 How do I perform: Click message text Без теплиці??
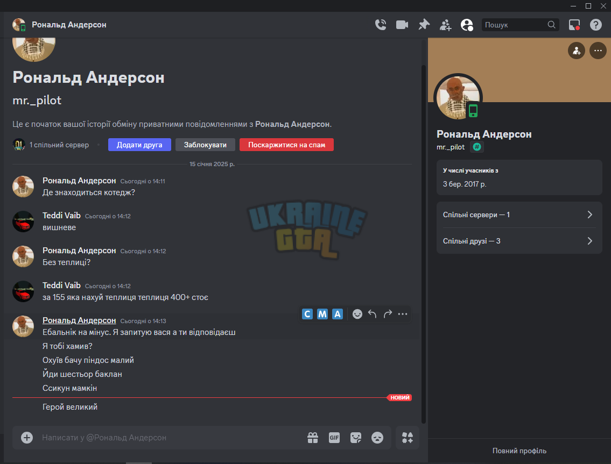coord(66,262)
